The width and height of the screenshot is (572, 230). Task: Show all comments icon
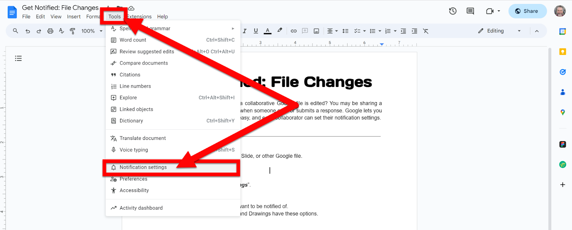pyautogui.click(x=470, y=11)
